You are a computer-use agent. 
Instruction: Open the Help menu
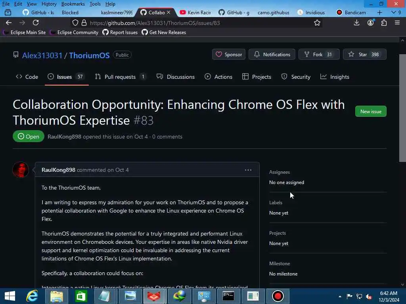[x=110, y=4]
